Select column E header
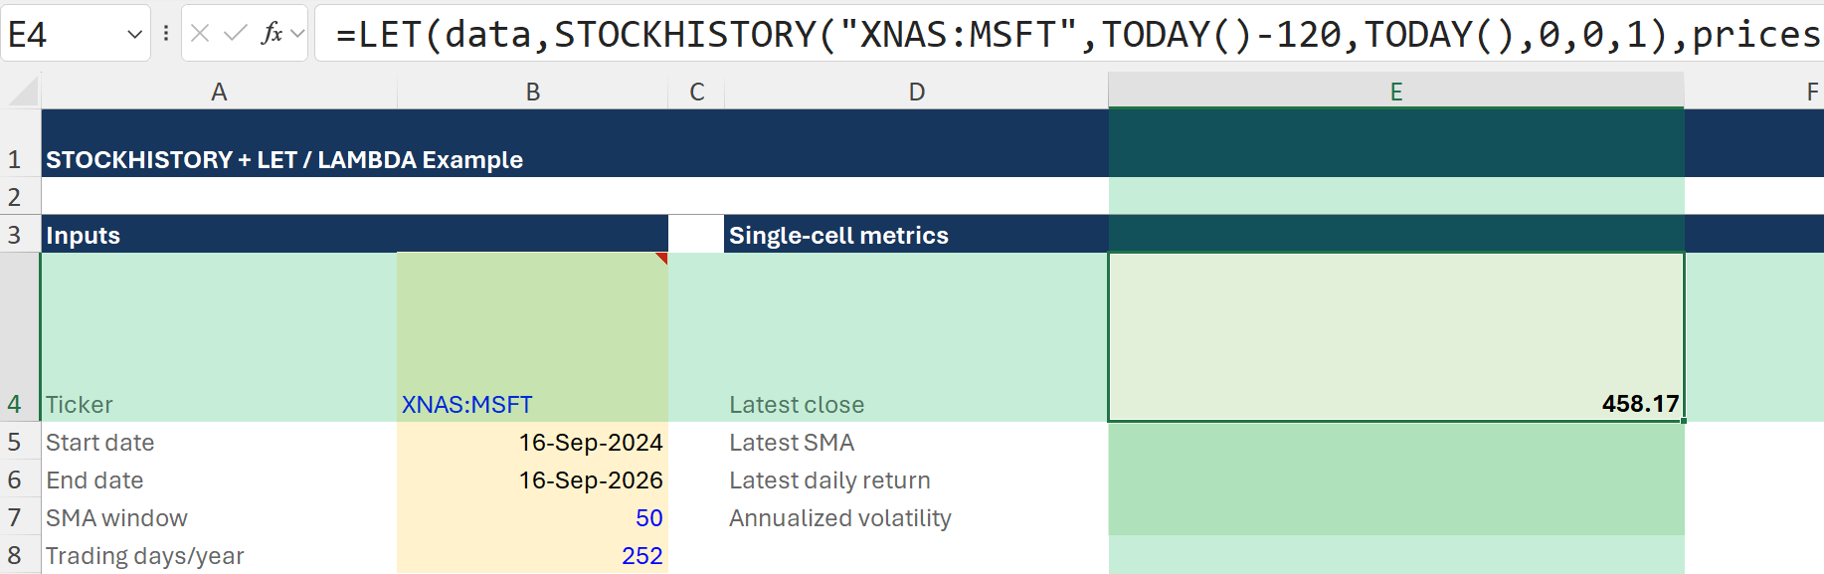Image resolution: width=1824 pixels, height=574 pixels. [x=1396, y=92]
